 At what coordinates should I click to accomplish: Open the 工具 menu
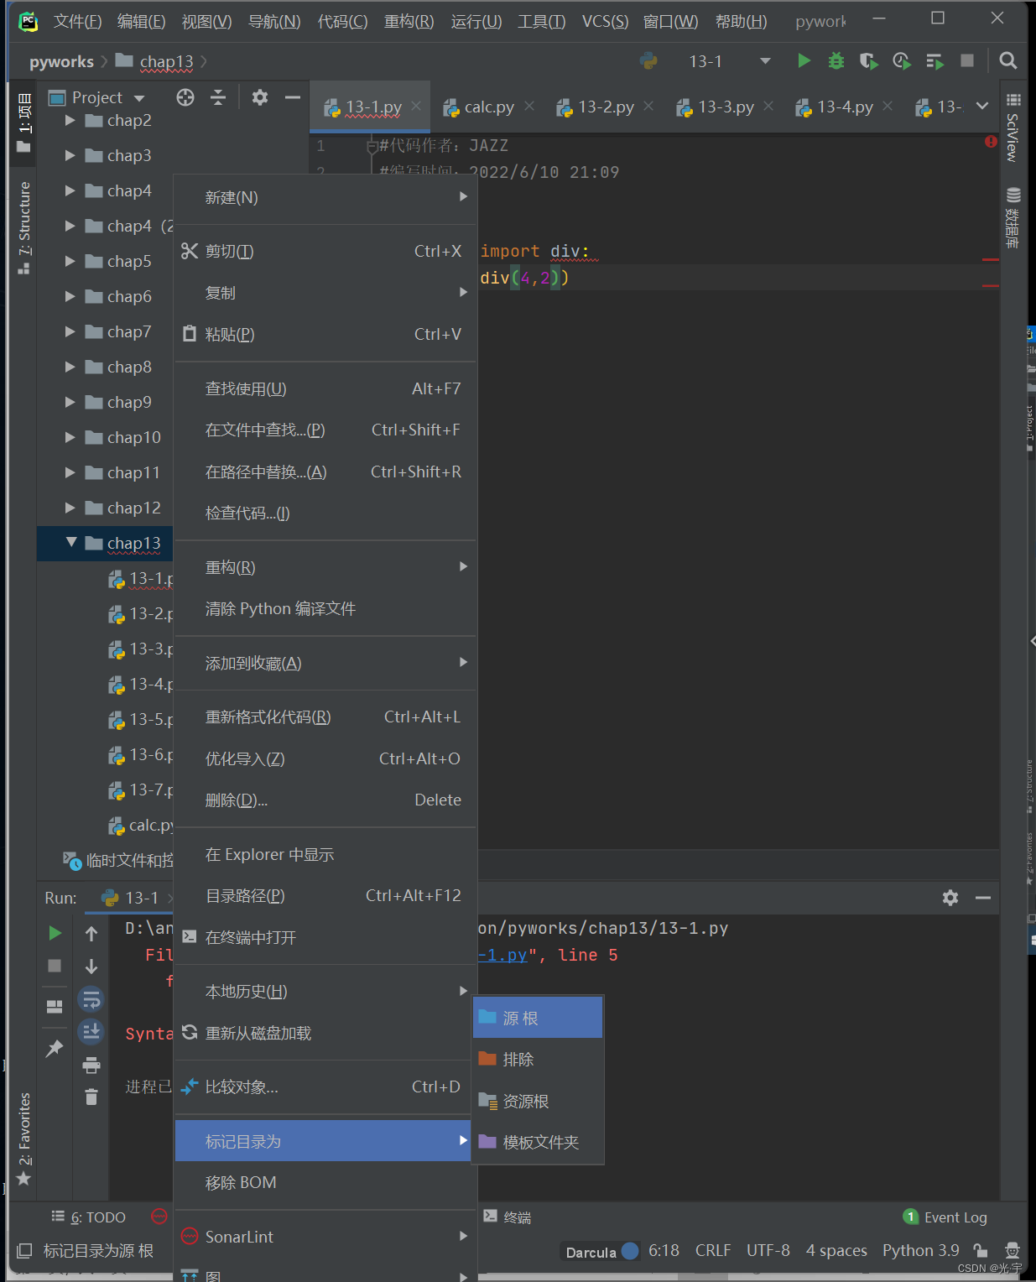539,21
